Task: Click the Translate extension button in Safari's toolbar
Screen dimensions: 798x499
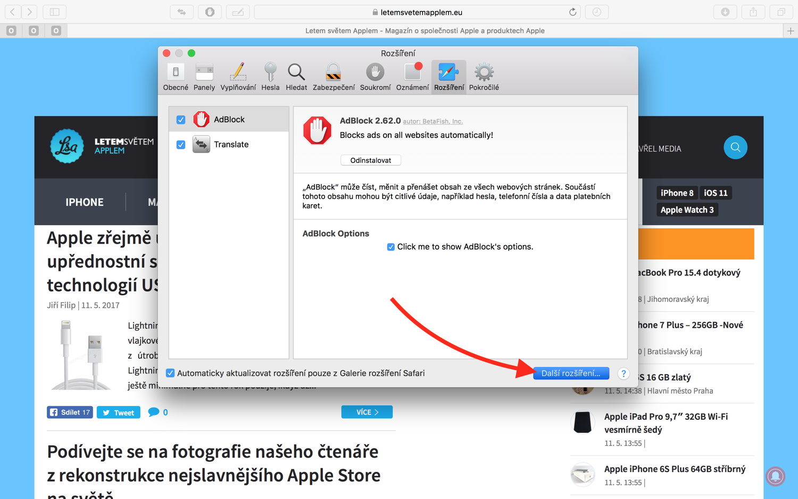Action: (x=182, y=12)
